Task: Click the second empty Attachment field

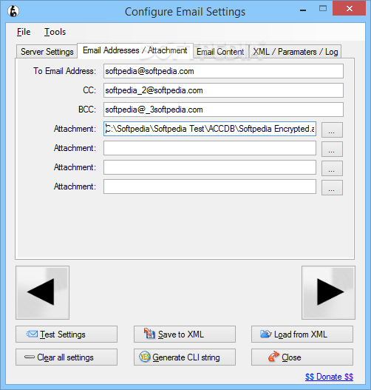Action: click(x=210, y=148)
